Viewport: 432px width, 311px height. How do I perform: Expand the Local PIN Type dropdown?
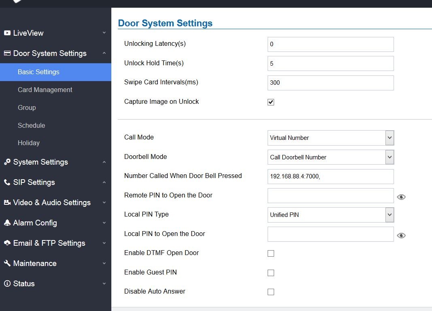330,215
